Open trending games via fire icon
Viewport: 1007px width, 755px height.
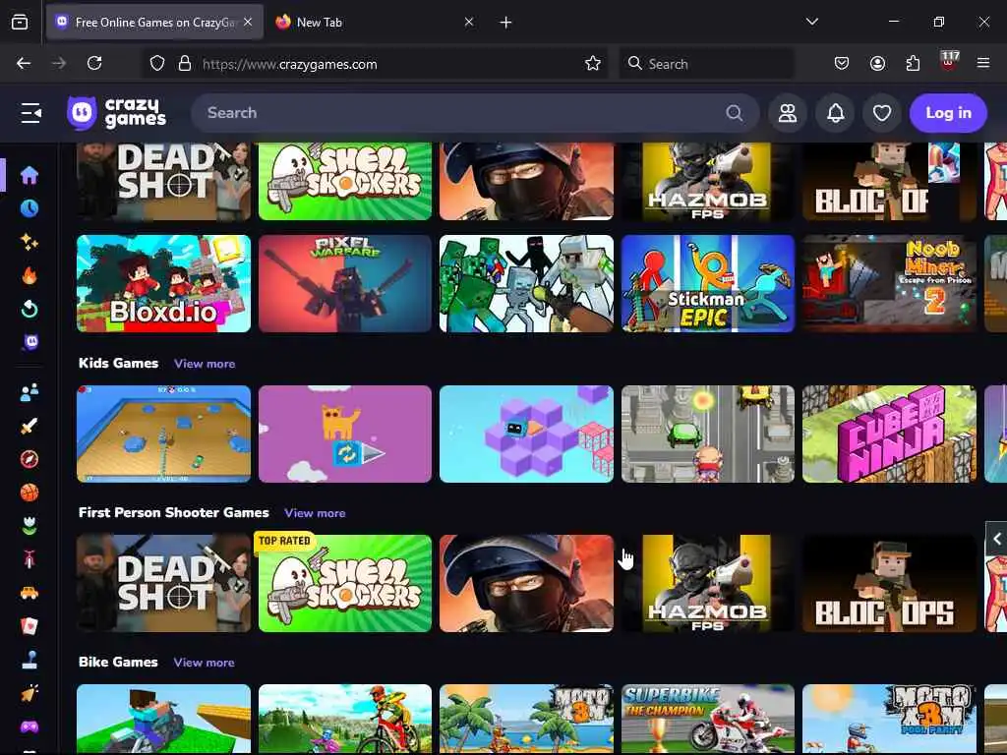point(30,275)
